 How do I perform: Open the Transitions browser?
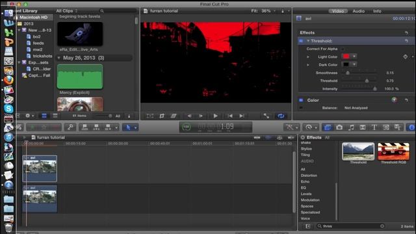pos(363,127)
